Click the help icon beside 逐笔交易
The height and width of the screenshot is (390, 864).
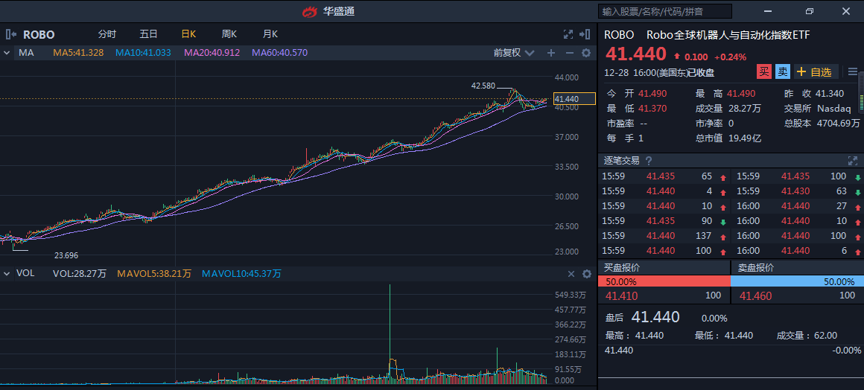click(648, 161)
